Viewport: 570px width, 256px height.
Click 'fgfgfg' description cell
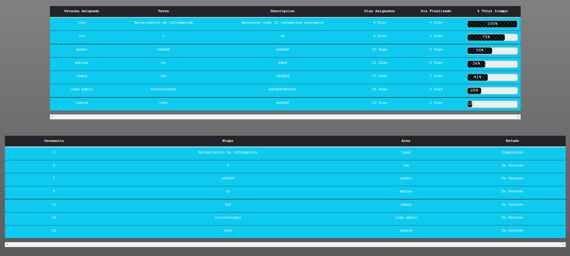click(283, 76)
